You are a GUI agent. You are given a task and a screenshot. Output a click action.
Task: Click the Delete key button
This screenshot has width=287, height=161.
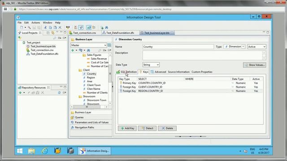tap(167, 128)
